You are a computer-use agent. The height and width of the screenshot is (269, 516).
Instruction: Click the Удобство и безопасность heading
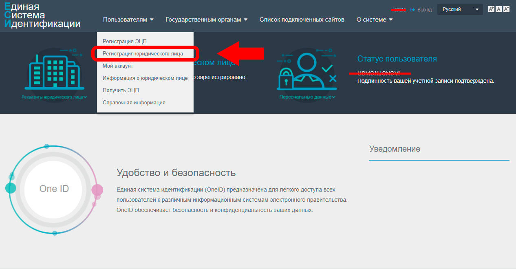176,172
